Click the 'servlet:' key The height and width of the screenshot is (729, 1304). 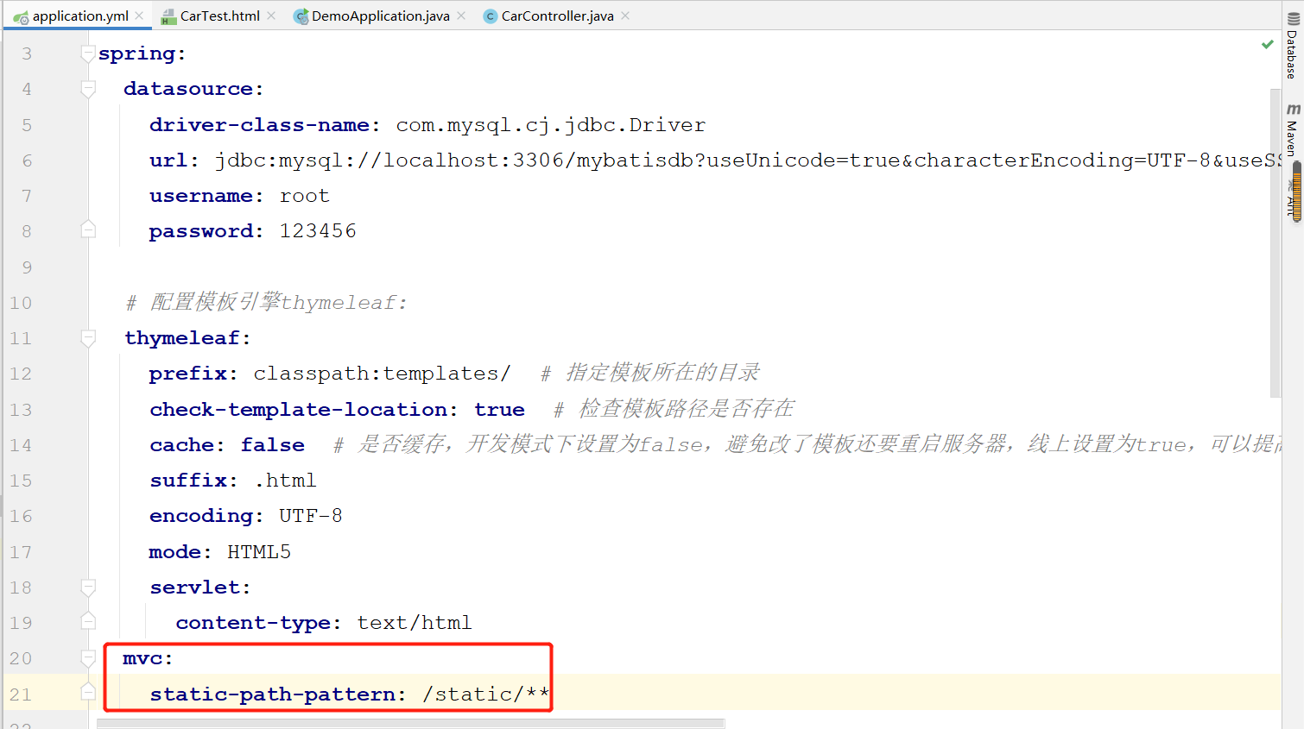(200, 588)
